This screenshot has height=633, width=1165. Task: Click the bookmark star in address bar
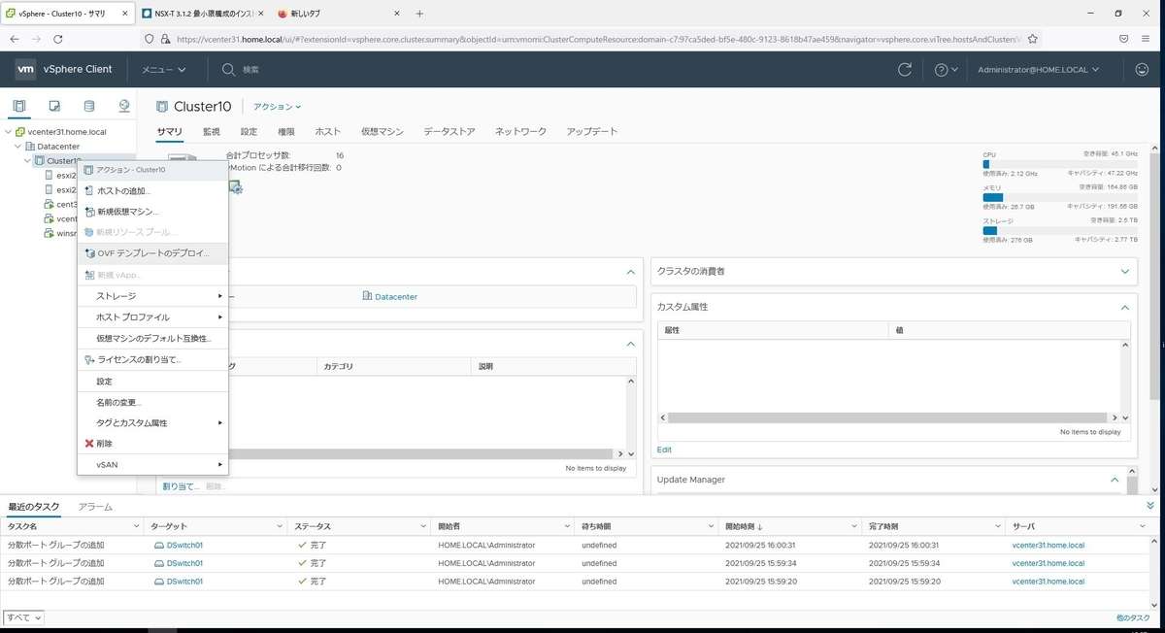(1033, 39)
